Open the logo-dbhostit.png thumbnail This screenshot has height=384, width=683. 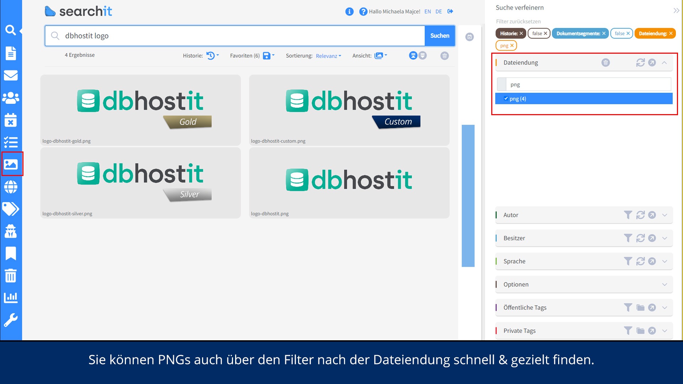[349, 183]
